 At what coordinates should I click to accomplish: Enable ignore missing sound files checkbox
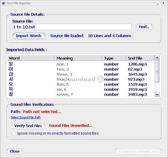pos(14,133)
